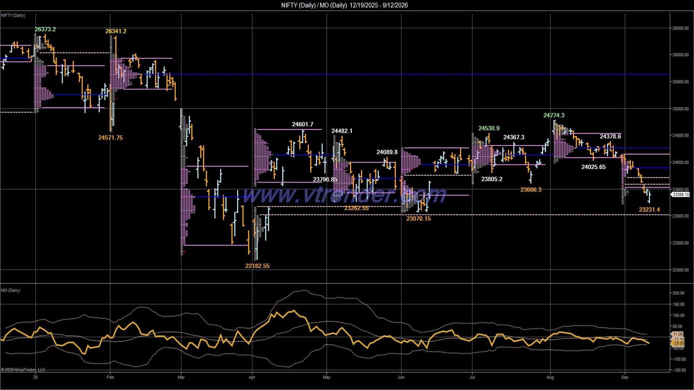
Task: Select the 'MO (Daily)' indicator panel label
Action: [11, 290]
